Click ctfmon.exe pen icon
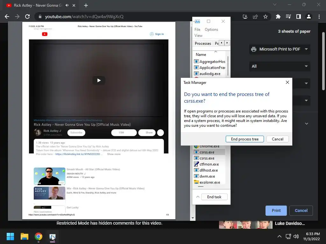 click(196, 164)
